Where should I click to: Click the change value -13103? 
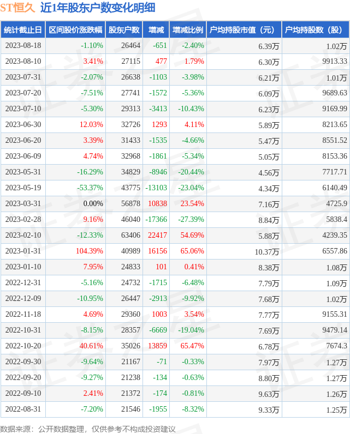point(156,188)
